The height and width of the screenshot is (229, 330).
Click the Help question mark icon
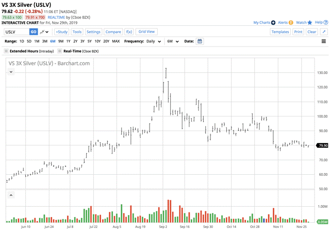(326, 22)
